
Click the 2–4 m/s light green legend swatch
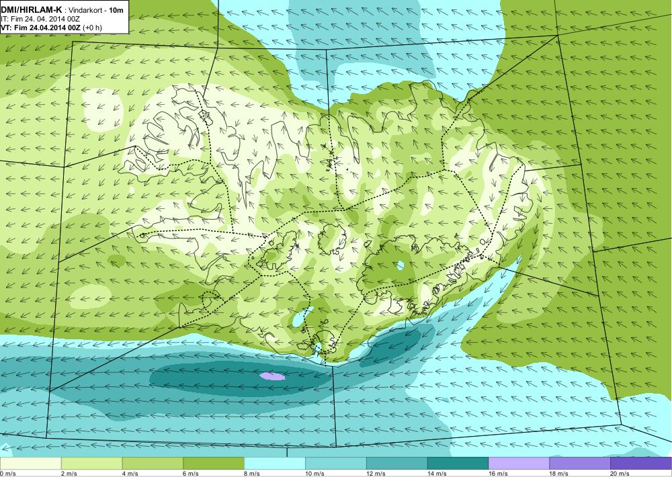pos(91,464)
